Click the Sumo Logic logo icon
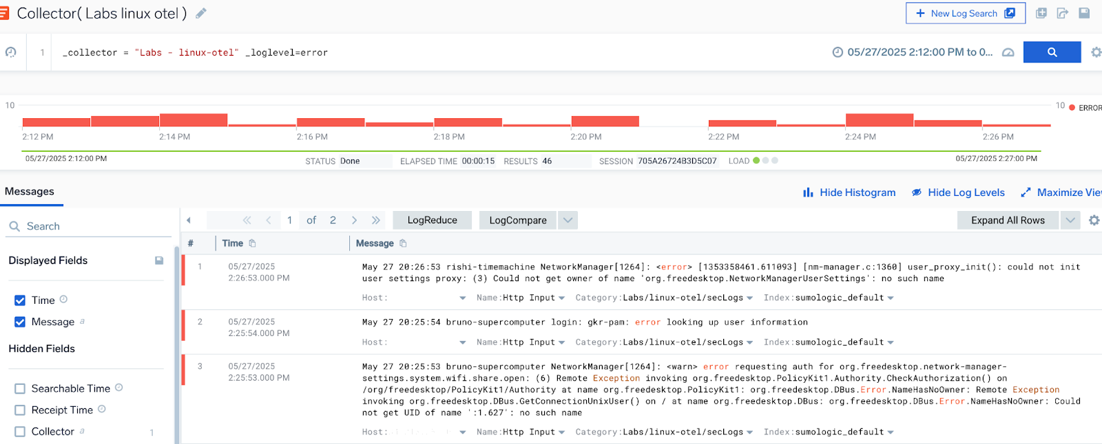 4,13
